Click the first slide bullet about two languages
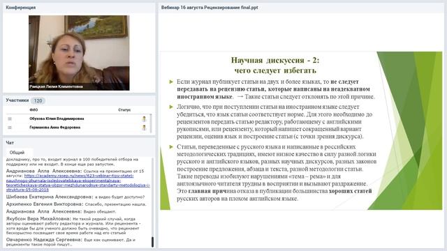Screen dimensions: 447x251 pyautogui.click(x=275, y=89)
